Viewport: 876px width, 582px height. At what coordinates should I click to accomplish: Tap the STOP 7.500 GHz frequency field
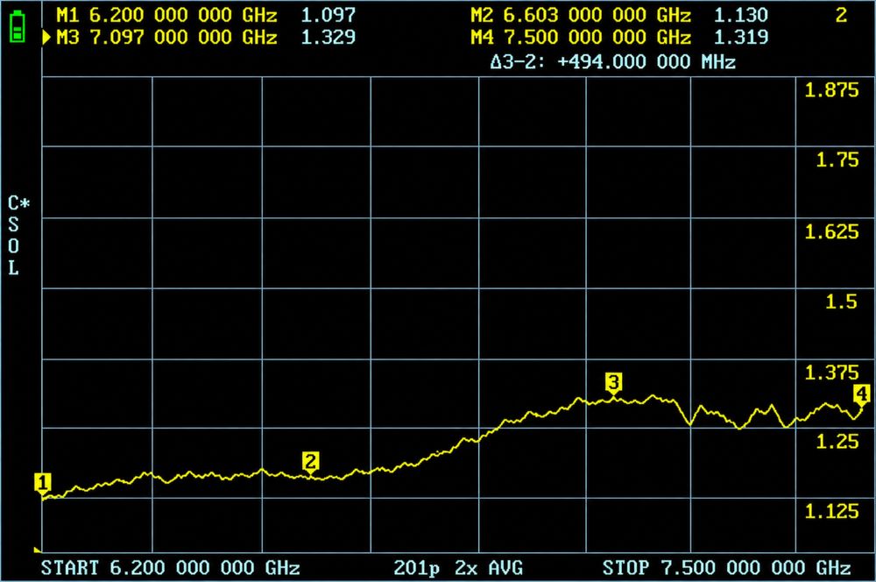(x=726, y=568)
